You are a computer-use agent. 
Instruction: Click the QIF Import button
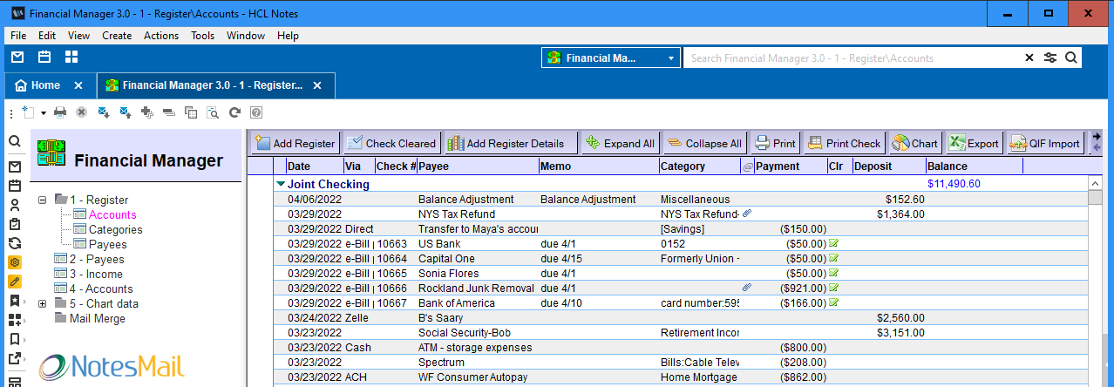(x=1045, y=144)
